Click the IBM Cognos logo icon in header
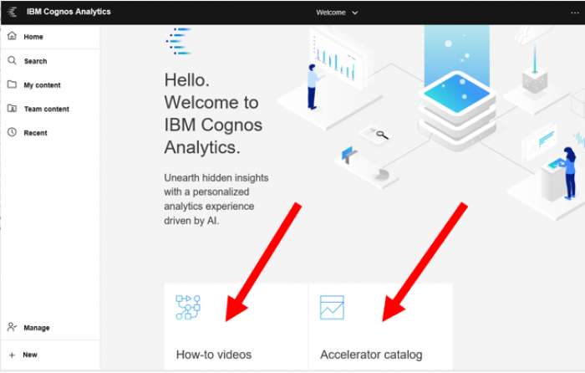 point(13,12)
